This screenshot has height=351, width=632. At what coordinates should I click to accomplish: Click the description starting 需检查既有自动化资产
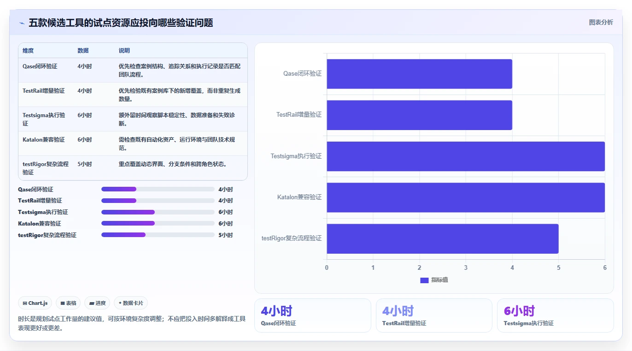tap(177, 144)
